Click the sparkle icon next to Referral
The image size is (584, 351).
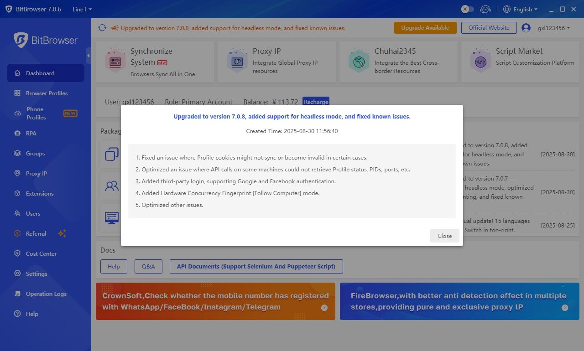pos(62,233)
